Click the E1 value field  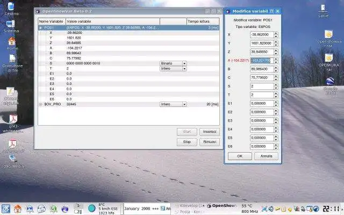262,103
